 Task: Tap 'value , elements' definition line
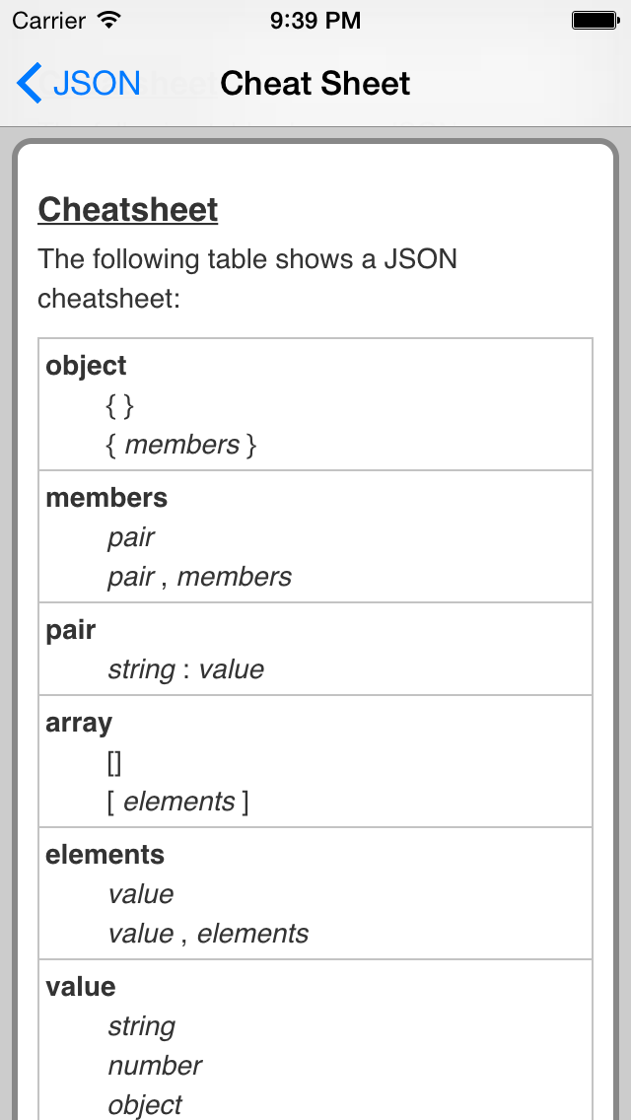[208, 934]
